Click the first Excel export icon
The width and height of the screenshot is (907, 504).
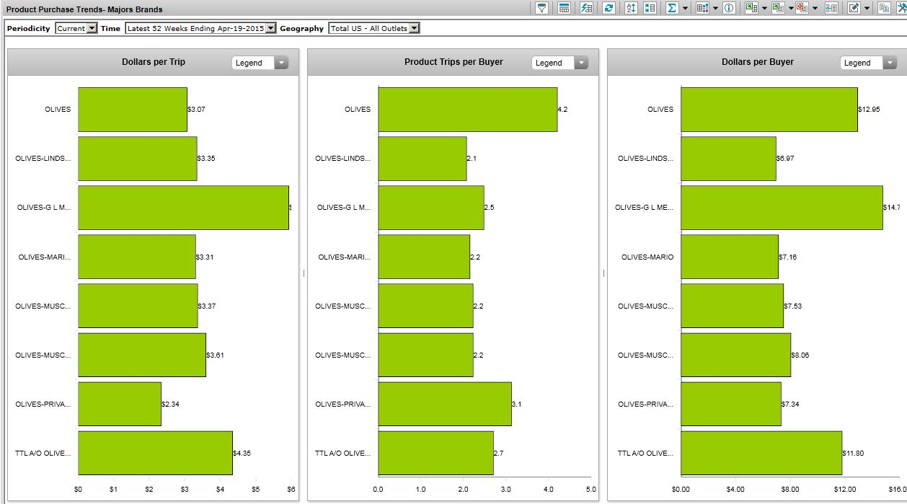751,8
